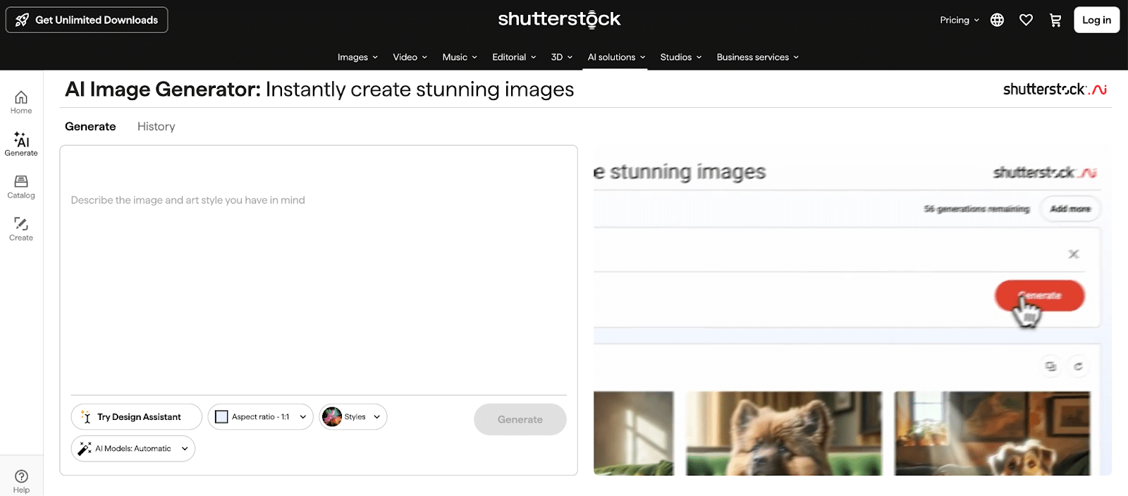Click Try Design Assistant button
Viewport: 1128px width, 496px height.
pyautogui.click(x=137, y=417)
